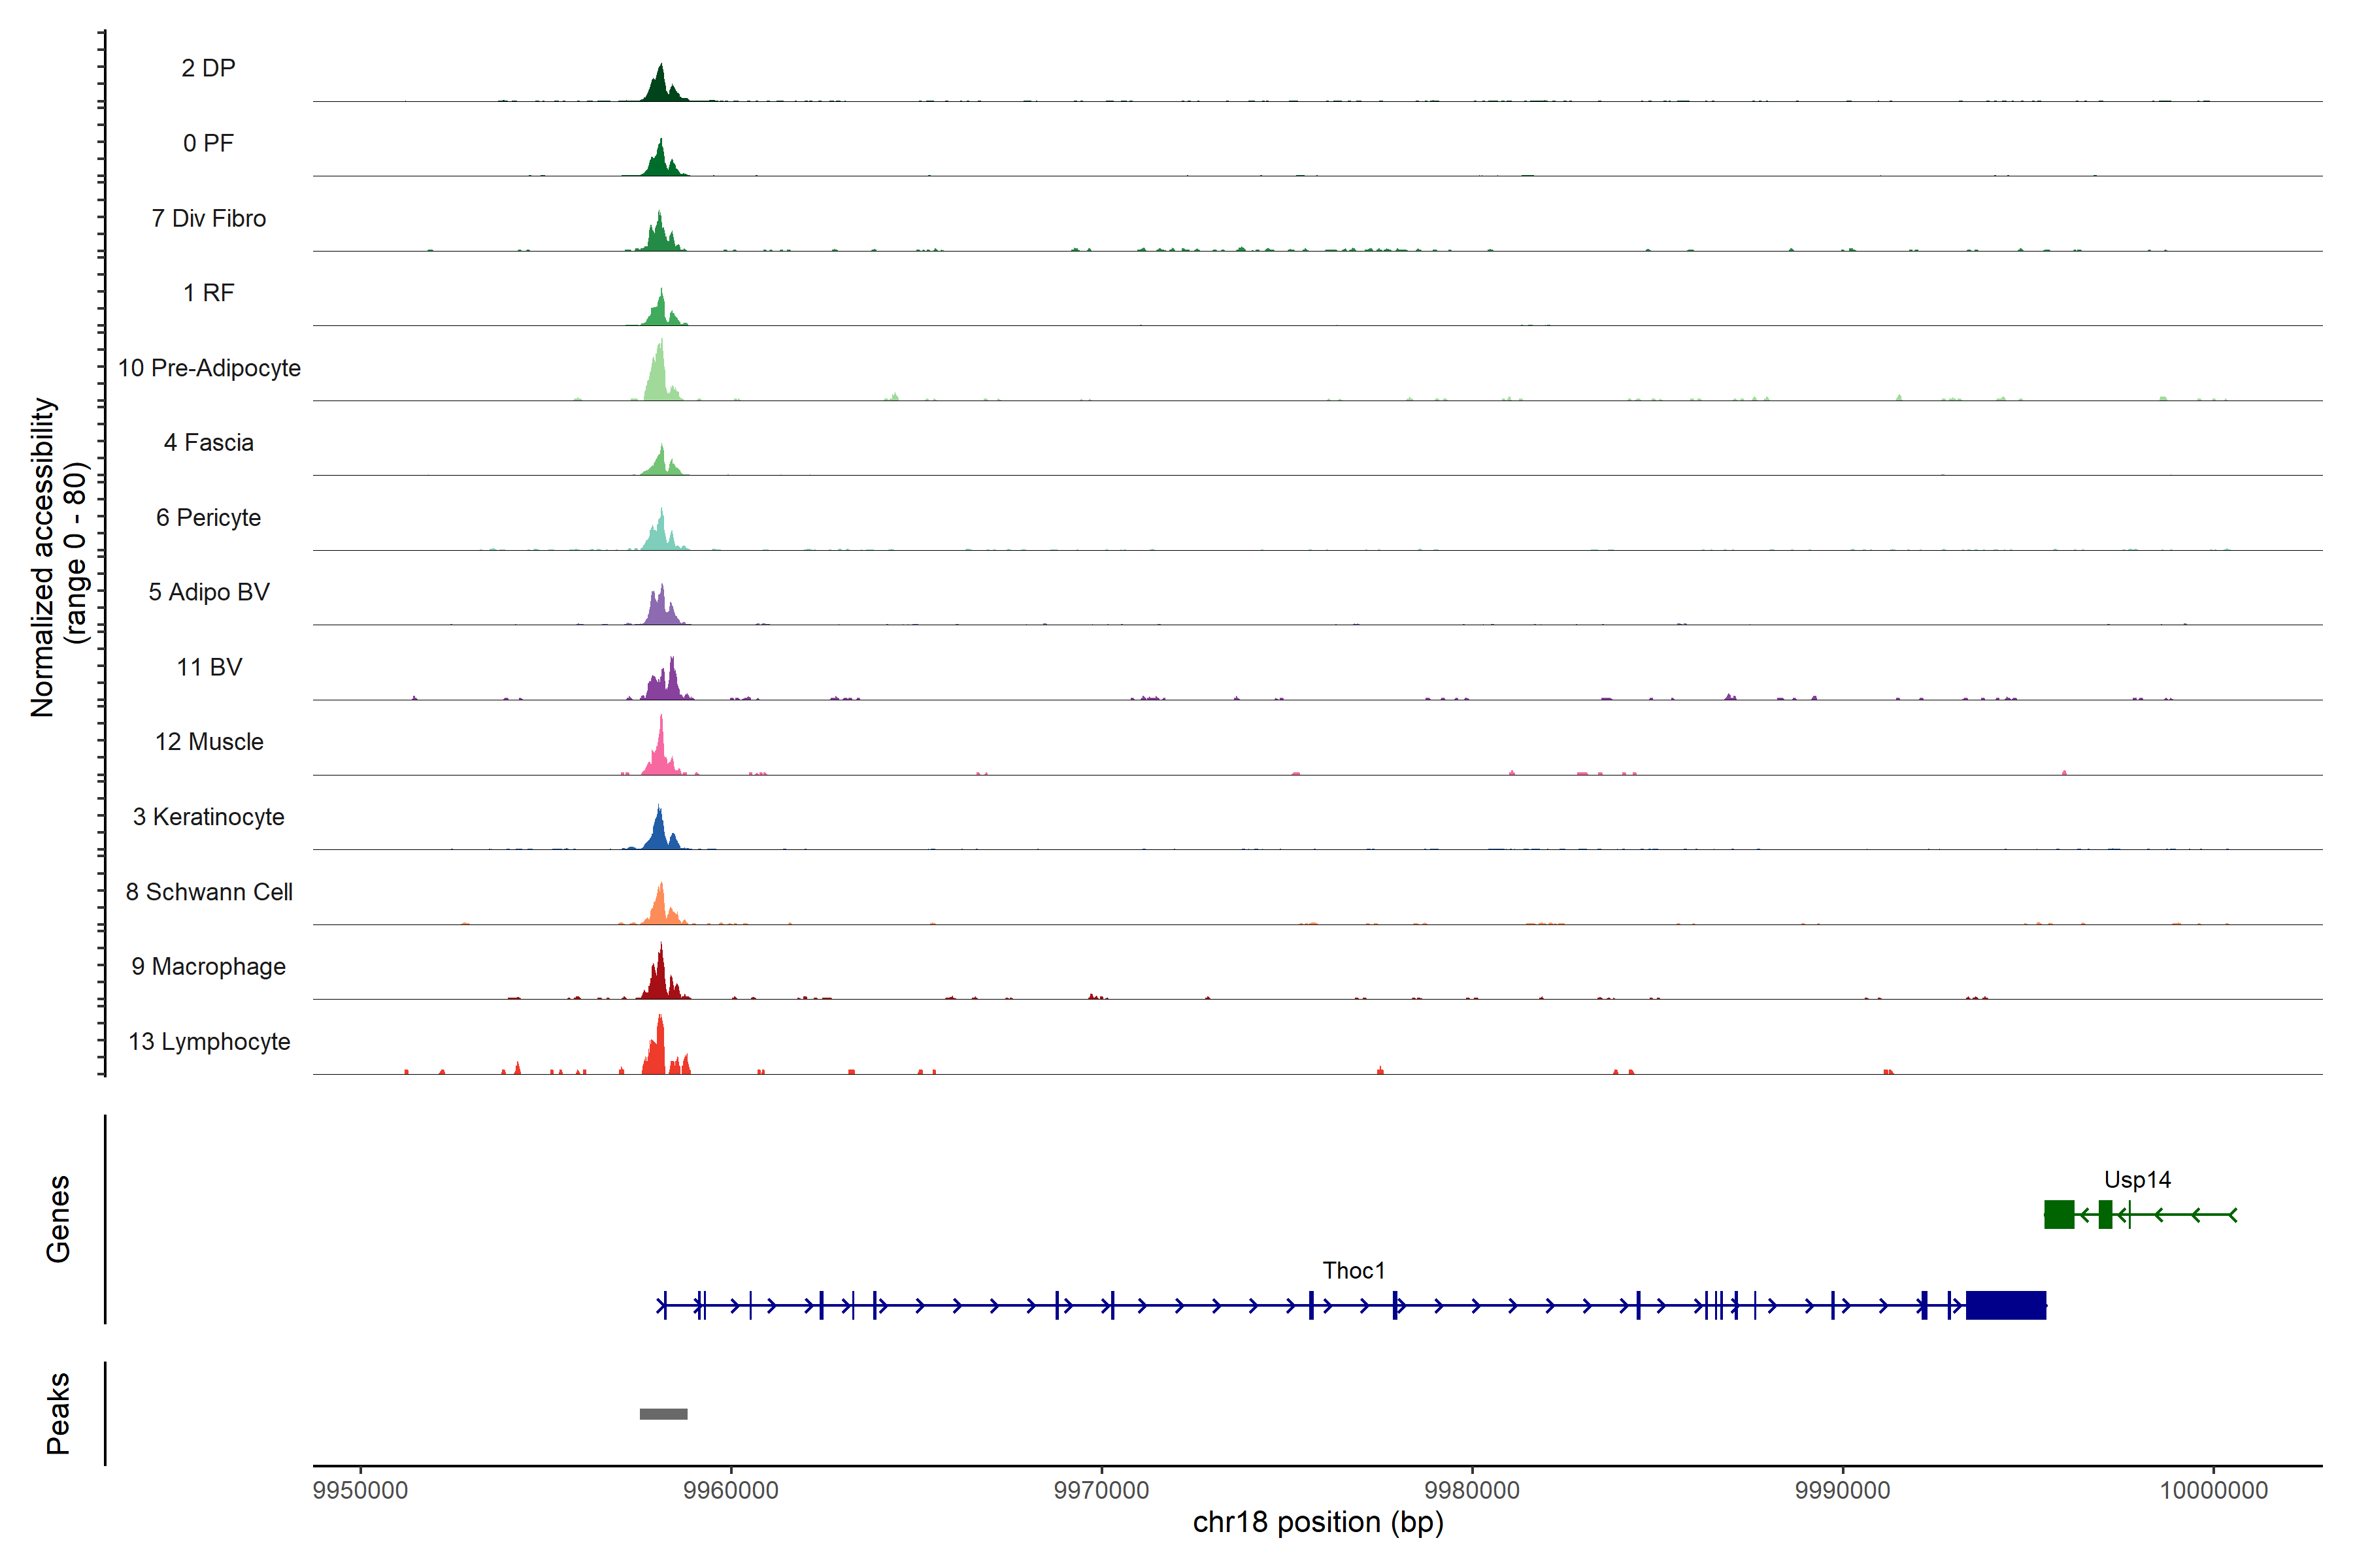Click the chr18 position (bp) axis title

[x=1318, y=1522]
